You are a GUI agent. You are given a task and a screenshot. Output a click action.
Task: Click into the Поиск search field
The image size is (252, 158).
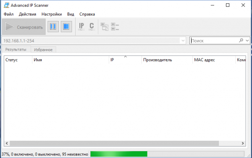click(215, 41)
